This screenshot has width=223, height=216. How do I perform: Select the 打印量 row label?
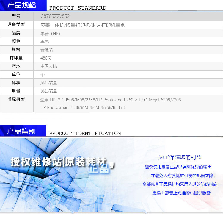tap(16, 58)
